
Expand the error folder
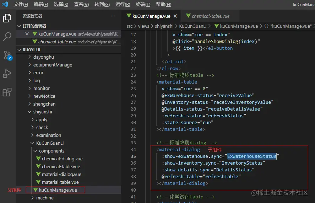click(68, 73)
